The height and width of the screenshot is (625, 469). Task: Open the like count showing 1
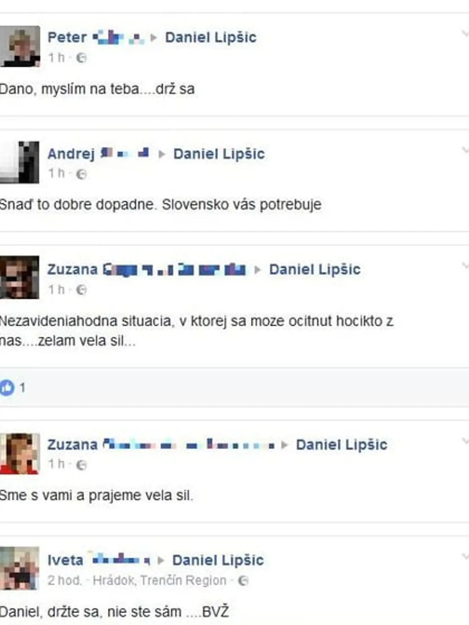pyautogui.click(x=23, y=388)
